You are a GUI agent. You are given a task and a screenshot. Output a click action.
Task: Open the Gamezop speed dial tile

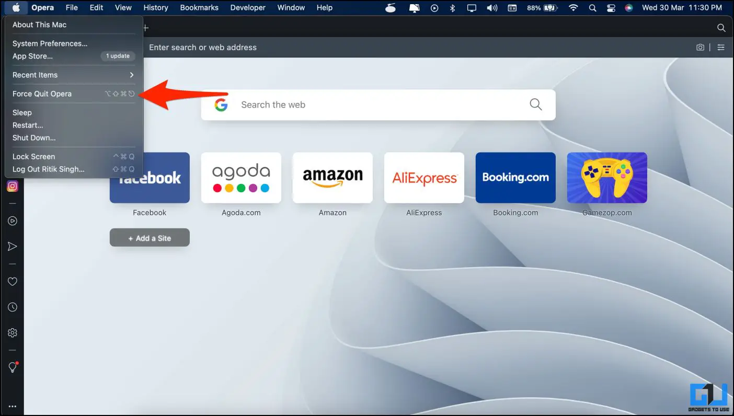[607, 178]
